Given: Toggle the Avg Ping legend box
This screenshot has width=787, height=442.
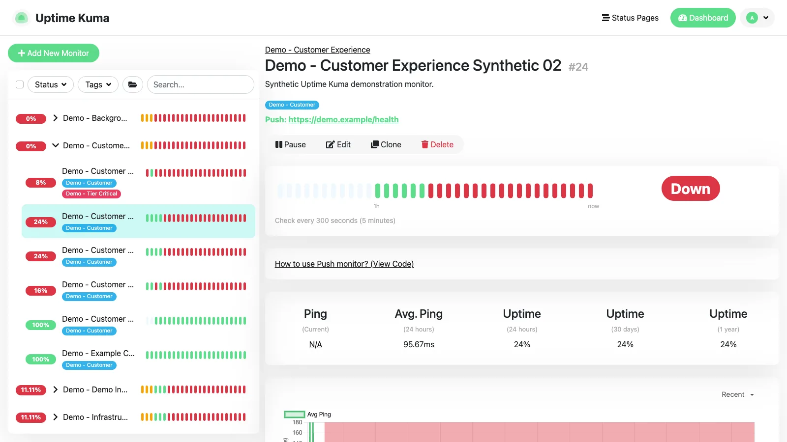Looking at the screenshot, I should click(295, 414).
